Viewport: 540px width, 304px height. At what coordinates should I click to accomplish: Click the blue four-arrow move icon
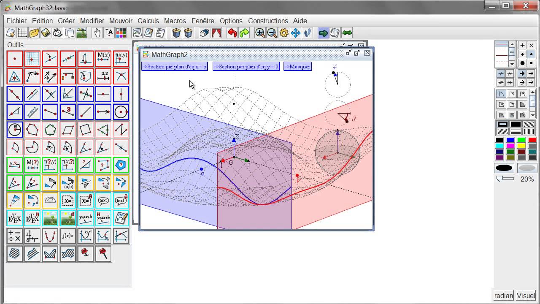[x=295, y=33]
